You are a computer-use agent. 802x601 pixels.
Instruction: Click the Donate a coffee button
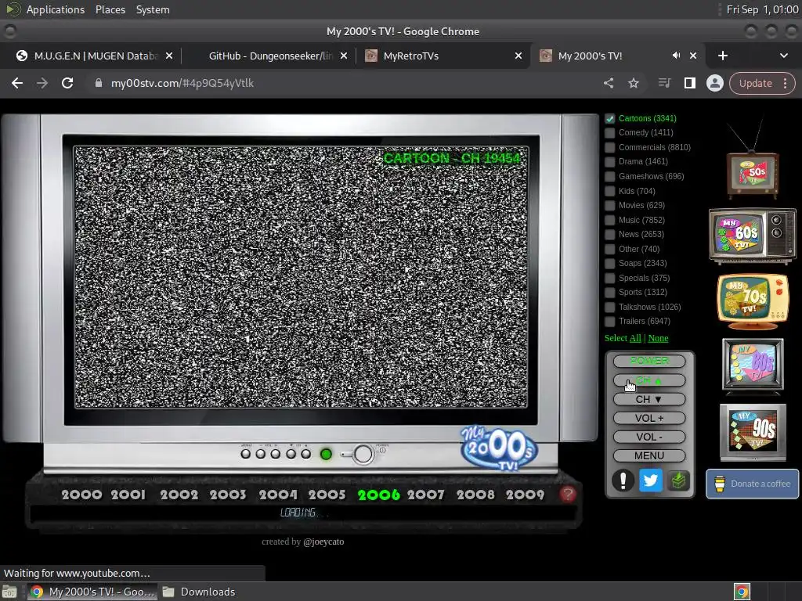click(x=753, y=484)
